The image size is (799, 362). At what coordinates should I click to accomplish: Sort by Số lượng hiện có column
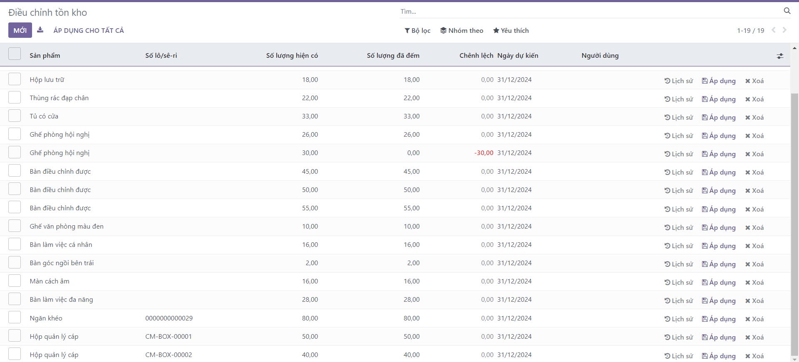(292, 56)
